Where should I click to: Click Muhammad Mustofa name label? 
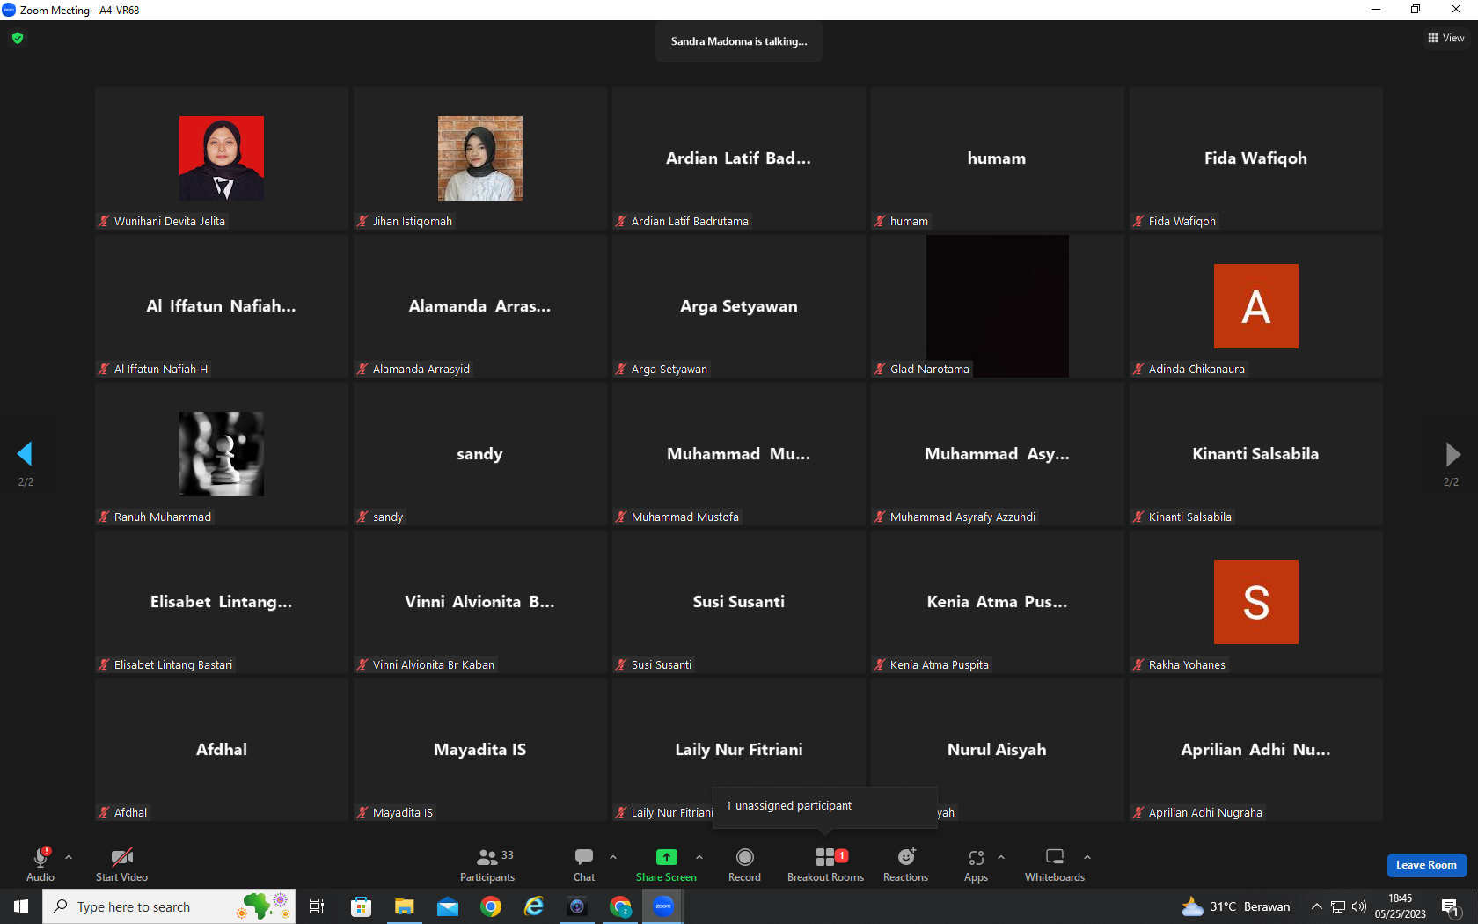685,517
